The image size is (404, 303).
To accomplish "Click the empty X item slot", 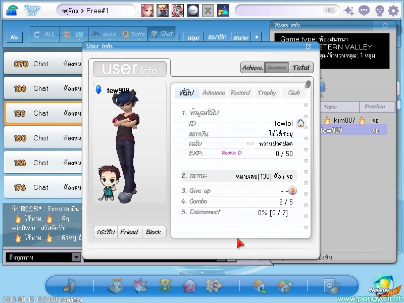I will pyautogui.click(x=208, y=11).
